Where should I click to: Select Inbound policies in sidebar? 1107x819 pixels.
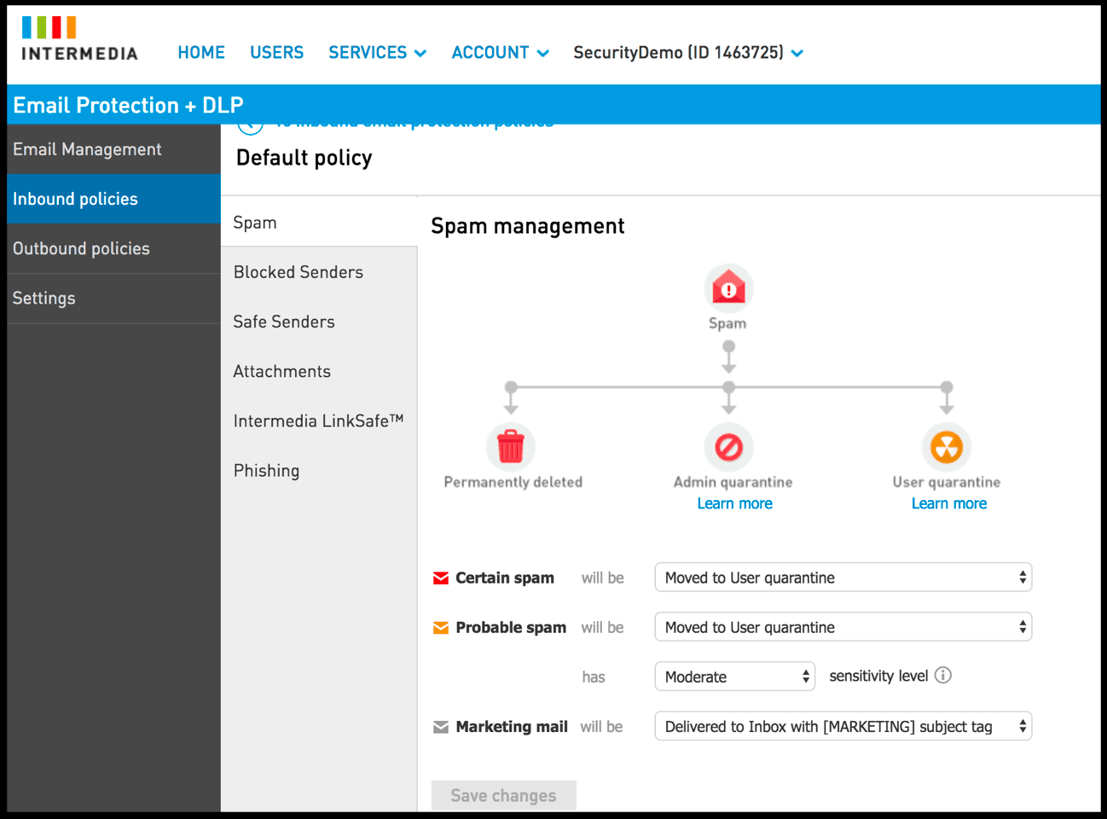pyautogui.click(x=113, y=199)
